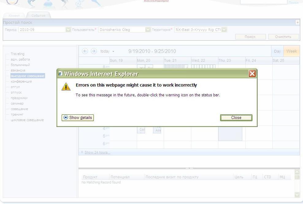Switch the calendar to Week view
The width and height of the screenshot is (303, 204).
tap(292, 51)
